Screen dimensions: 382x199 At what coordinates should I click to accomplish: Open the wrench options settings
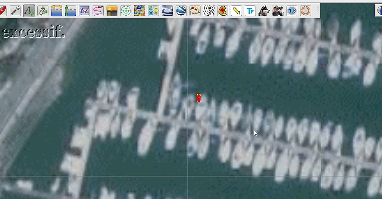coord(15,11)
